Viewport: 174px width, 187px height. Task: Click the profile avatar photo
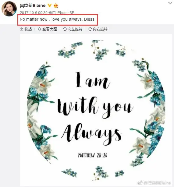[x=9, y=9]
